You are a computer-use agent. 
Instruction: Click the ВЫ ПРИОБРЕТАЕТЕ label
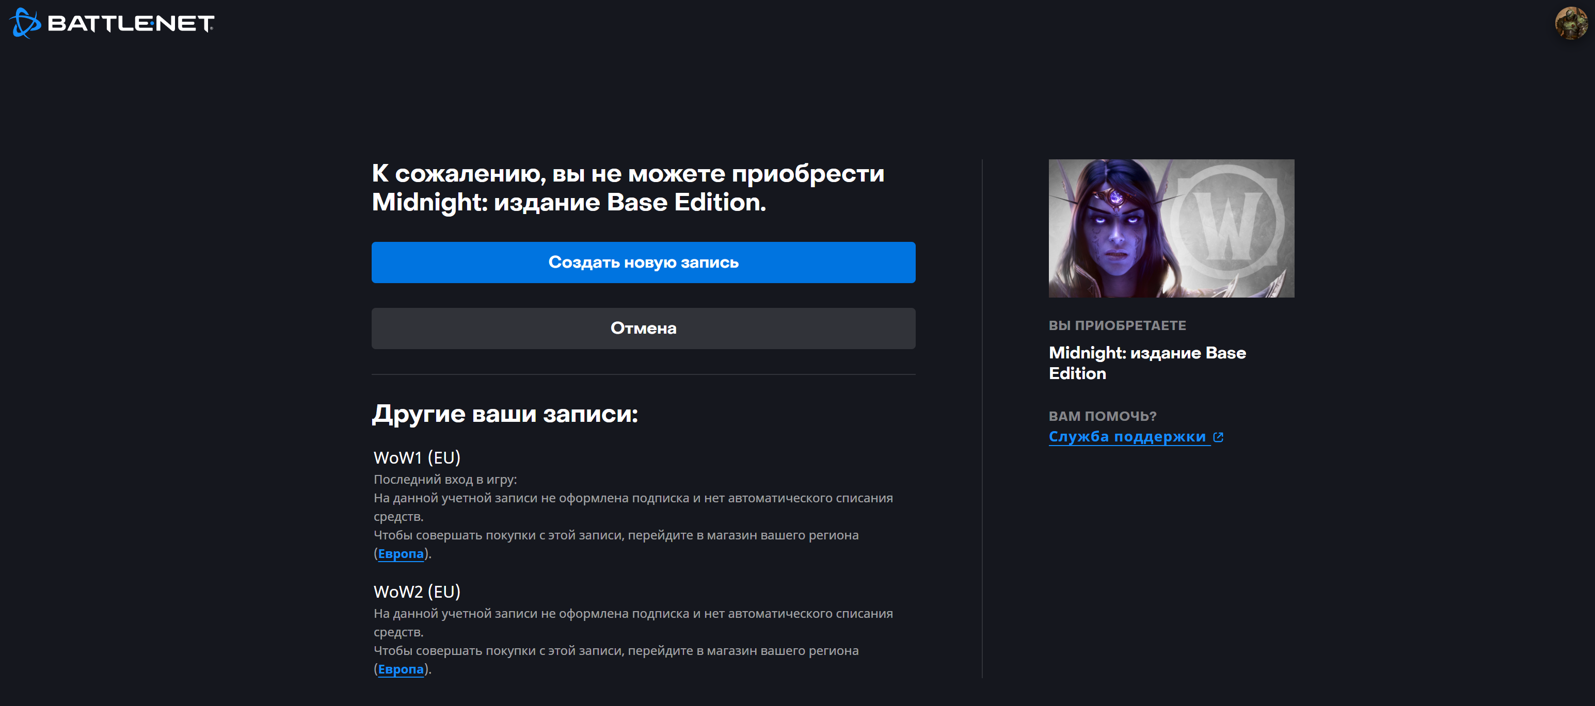click(x=1117, y=325)
